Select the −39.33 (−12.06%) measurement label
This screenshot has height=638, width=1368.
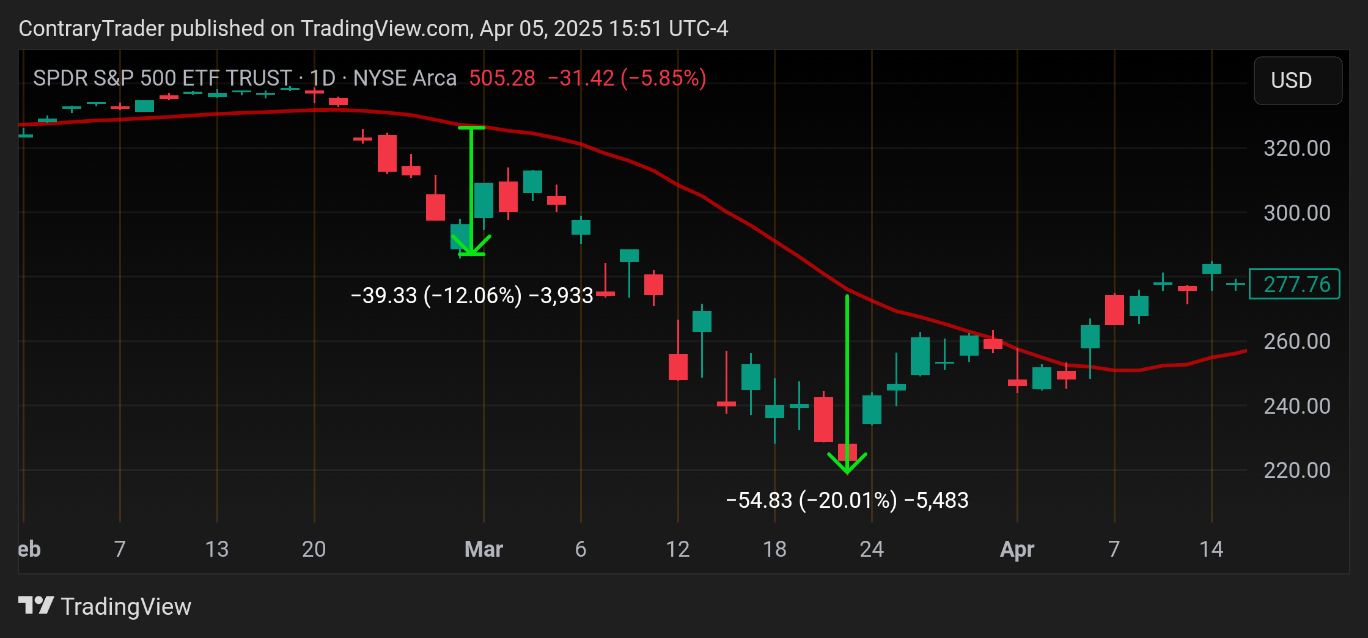(x=472, y=296)
